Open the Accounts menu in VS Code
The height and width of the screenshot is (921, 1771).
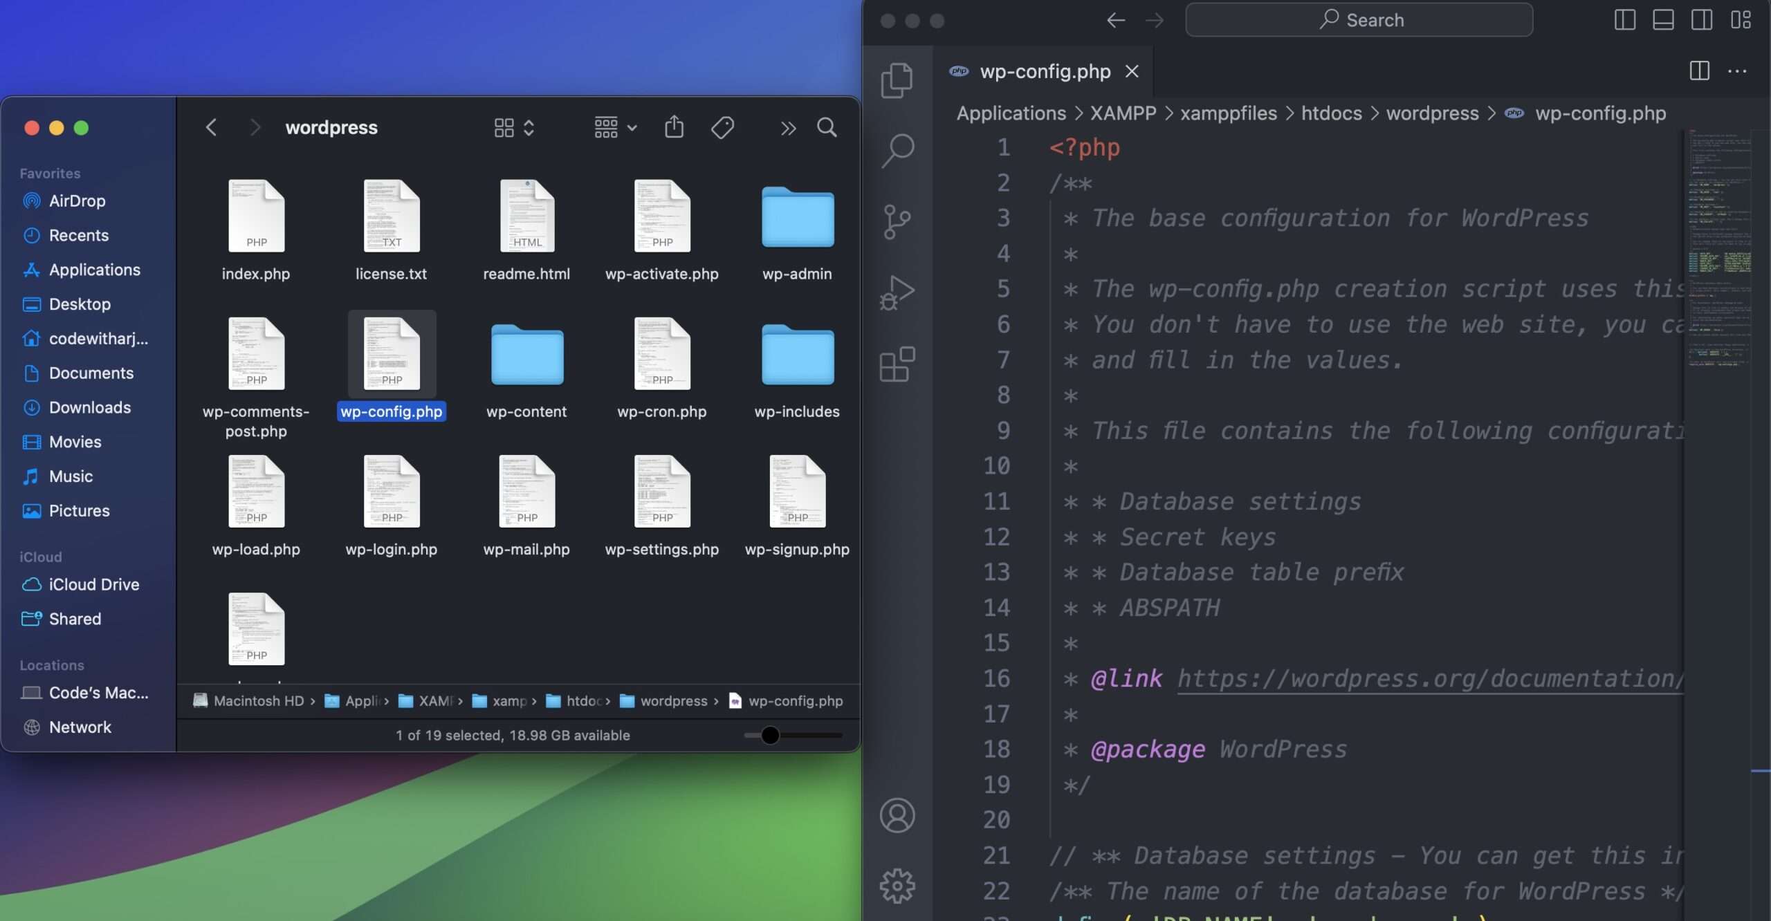pyautogui.click(x=897, y=815)
